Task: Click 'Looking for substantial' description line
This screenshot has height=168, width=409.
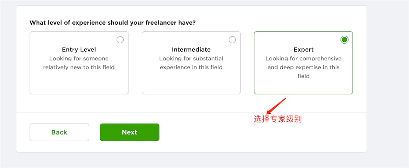Action: (191, 59)
